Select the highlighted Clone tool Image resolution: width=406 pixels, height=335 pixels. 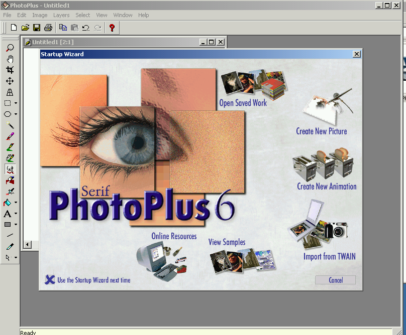click(x=10, y=170)
